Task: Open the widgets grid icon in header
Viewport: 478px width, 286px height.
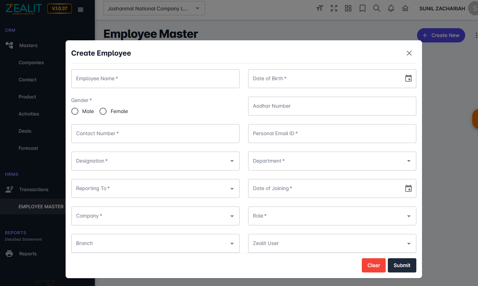Action: tap(348, 8)
